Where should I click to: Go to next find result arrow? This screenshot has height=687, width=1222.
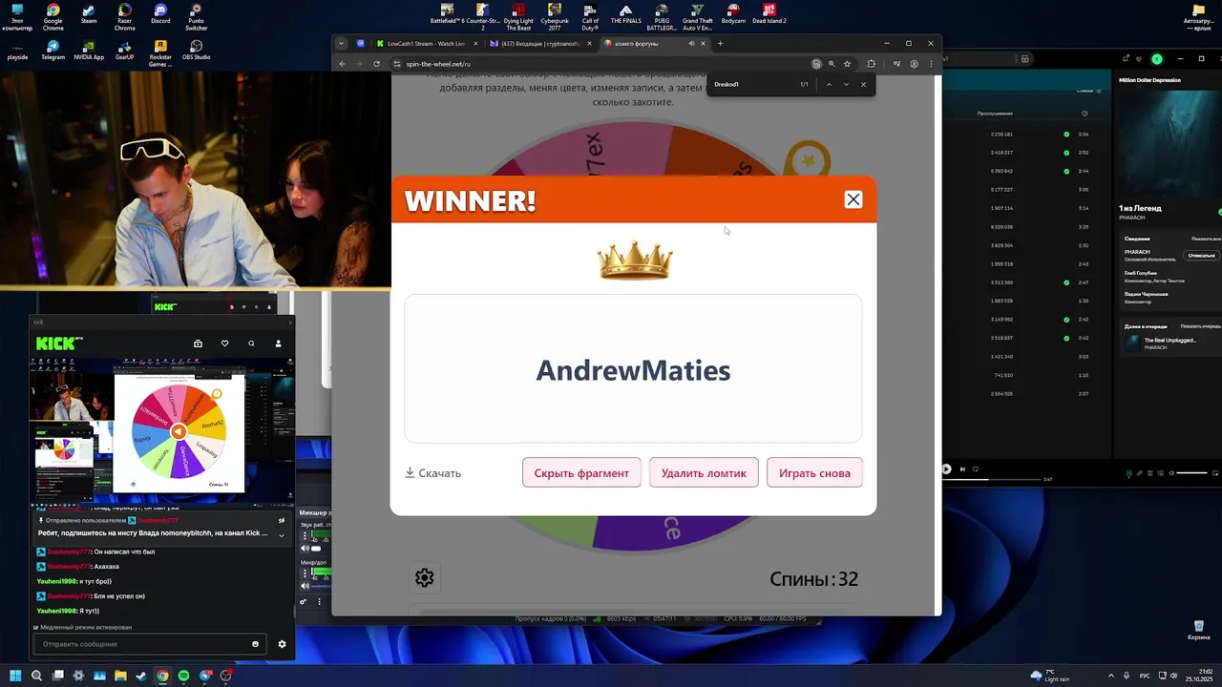(x=846, y=84)
